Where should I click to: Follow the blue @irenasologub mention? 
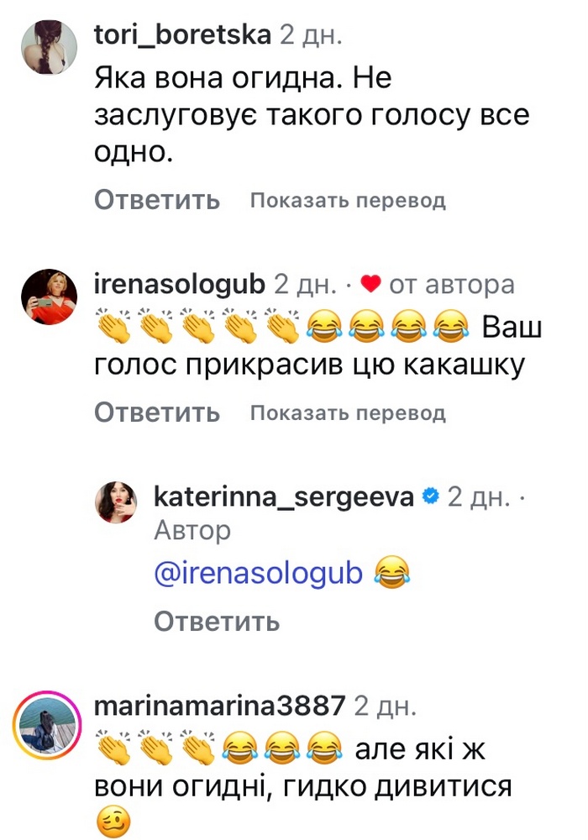point(259,574)
